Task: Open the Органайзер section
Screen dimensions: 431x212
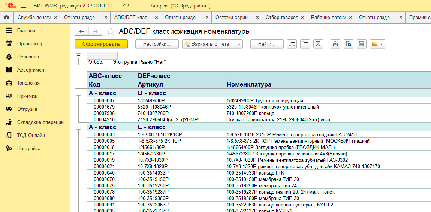Action: click(30, 44)
